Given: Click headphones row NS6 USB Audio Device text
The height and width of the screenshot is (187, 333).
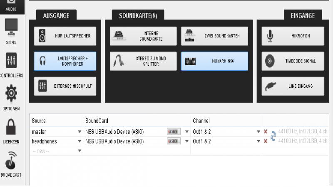Looking at the screenshot, I should [x=114, y=141].
